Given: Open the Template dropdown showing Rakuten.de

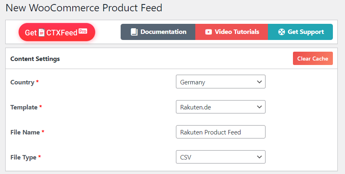Looking at the screenshot, I should 221,107.
